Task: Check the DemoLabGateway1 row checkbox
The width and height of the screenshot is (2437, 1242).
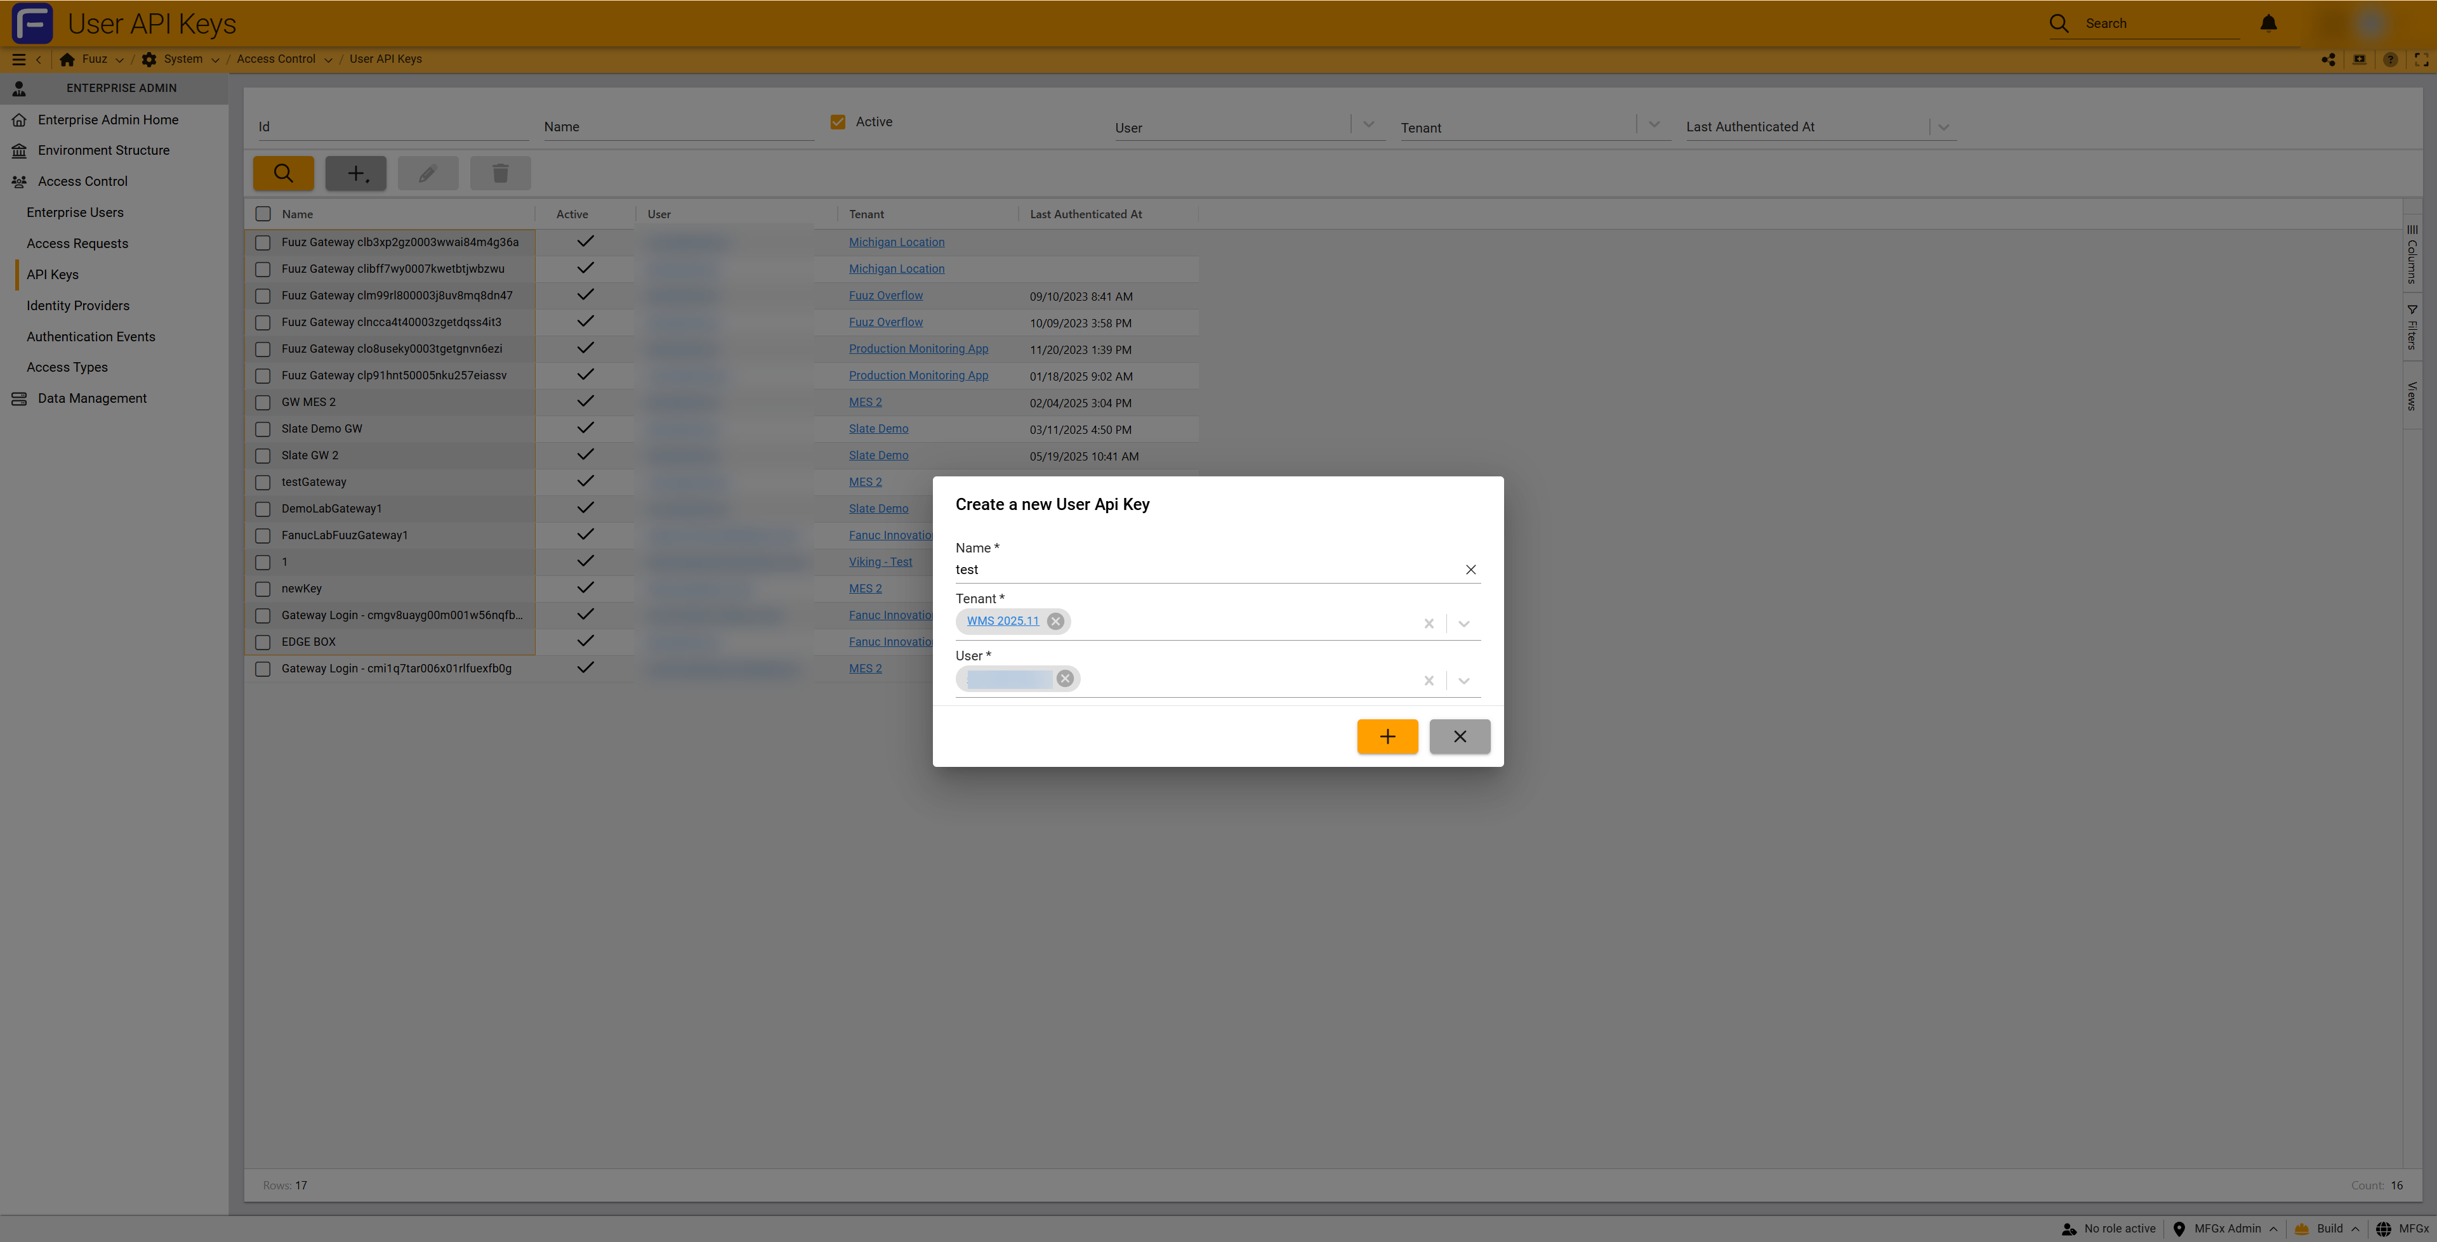Action: pos(263,508)
